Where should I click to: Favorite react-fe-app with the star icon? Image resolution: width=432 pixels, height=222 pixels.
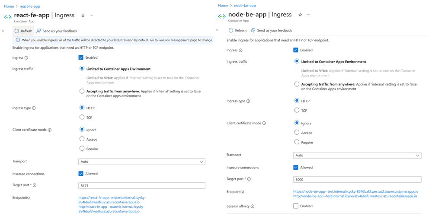click(83, 16)
